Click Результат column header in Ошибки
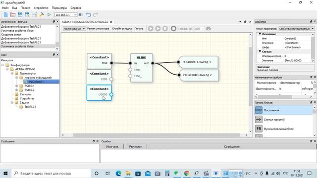Viewport: 317px width, 178px height. [x=135, y=147]
